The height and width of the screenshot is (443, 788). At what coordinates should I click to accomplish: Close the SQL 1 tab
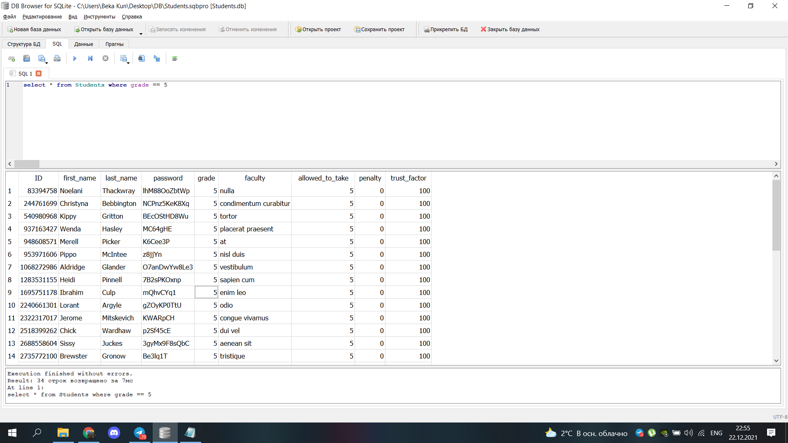pos(39,73)
